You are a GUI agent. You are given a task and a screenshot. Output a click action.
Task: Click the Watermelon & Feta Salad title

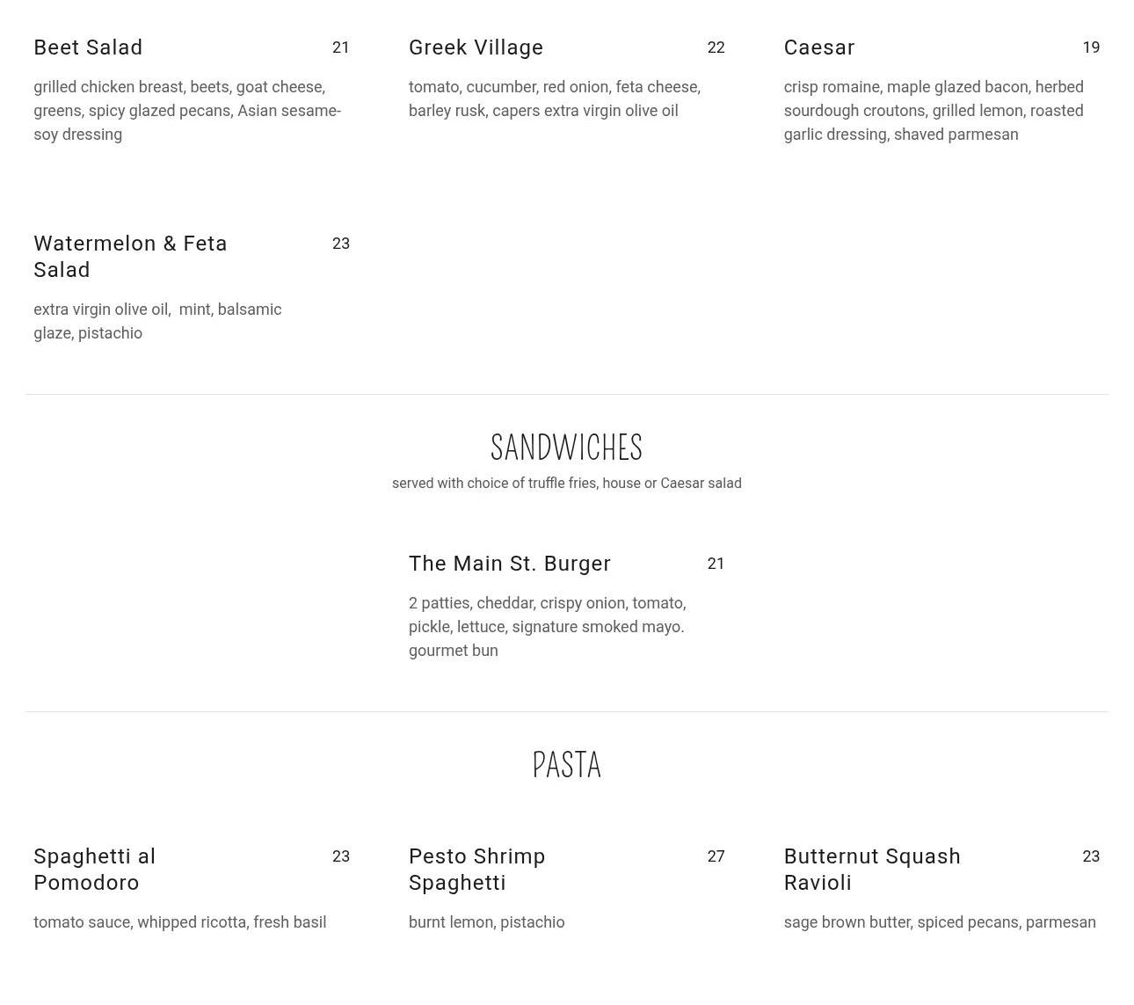[x=130, y=256]
